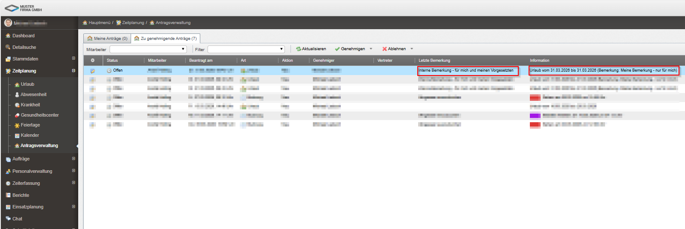This screenshot has height=229, width=685.
Task: Click the Muster Firma GmbH logo
Action: tap(24, 8)
